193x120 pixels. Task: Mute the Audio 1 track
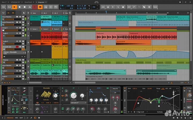click(23, 33)
